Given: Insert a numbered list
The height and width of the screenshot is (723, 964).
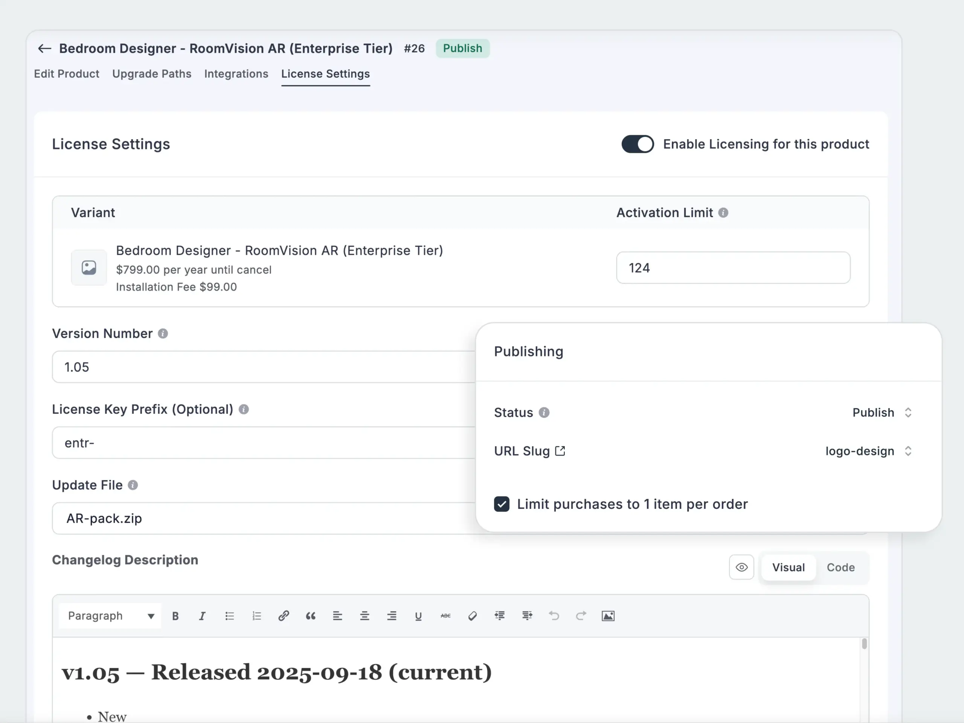Looking at the screenshot, I should click(x=257, y=616).
